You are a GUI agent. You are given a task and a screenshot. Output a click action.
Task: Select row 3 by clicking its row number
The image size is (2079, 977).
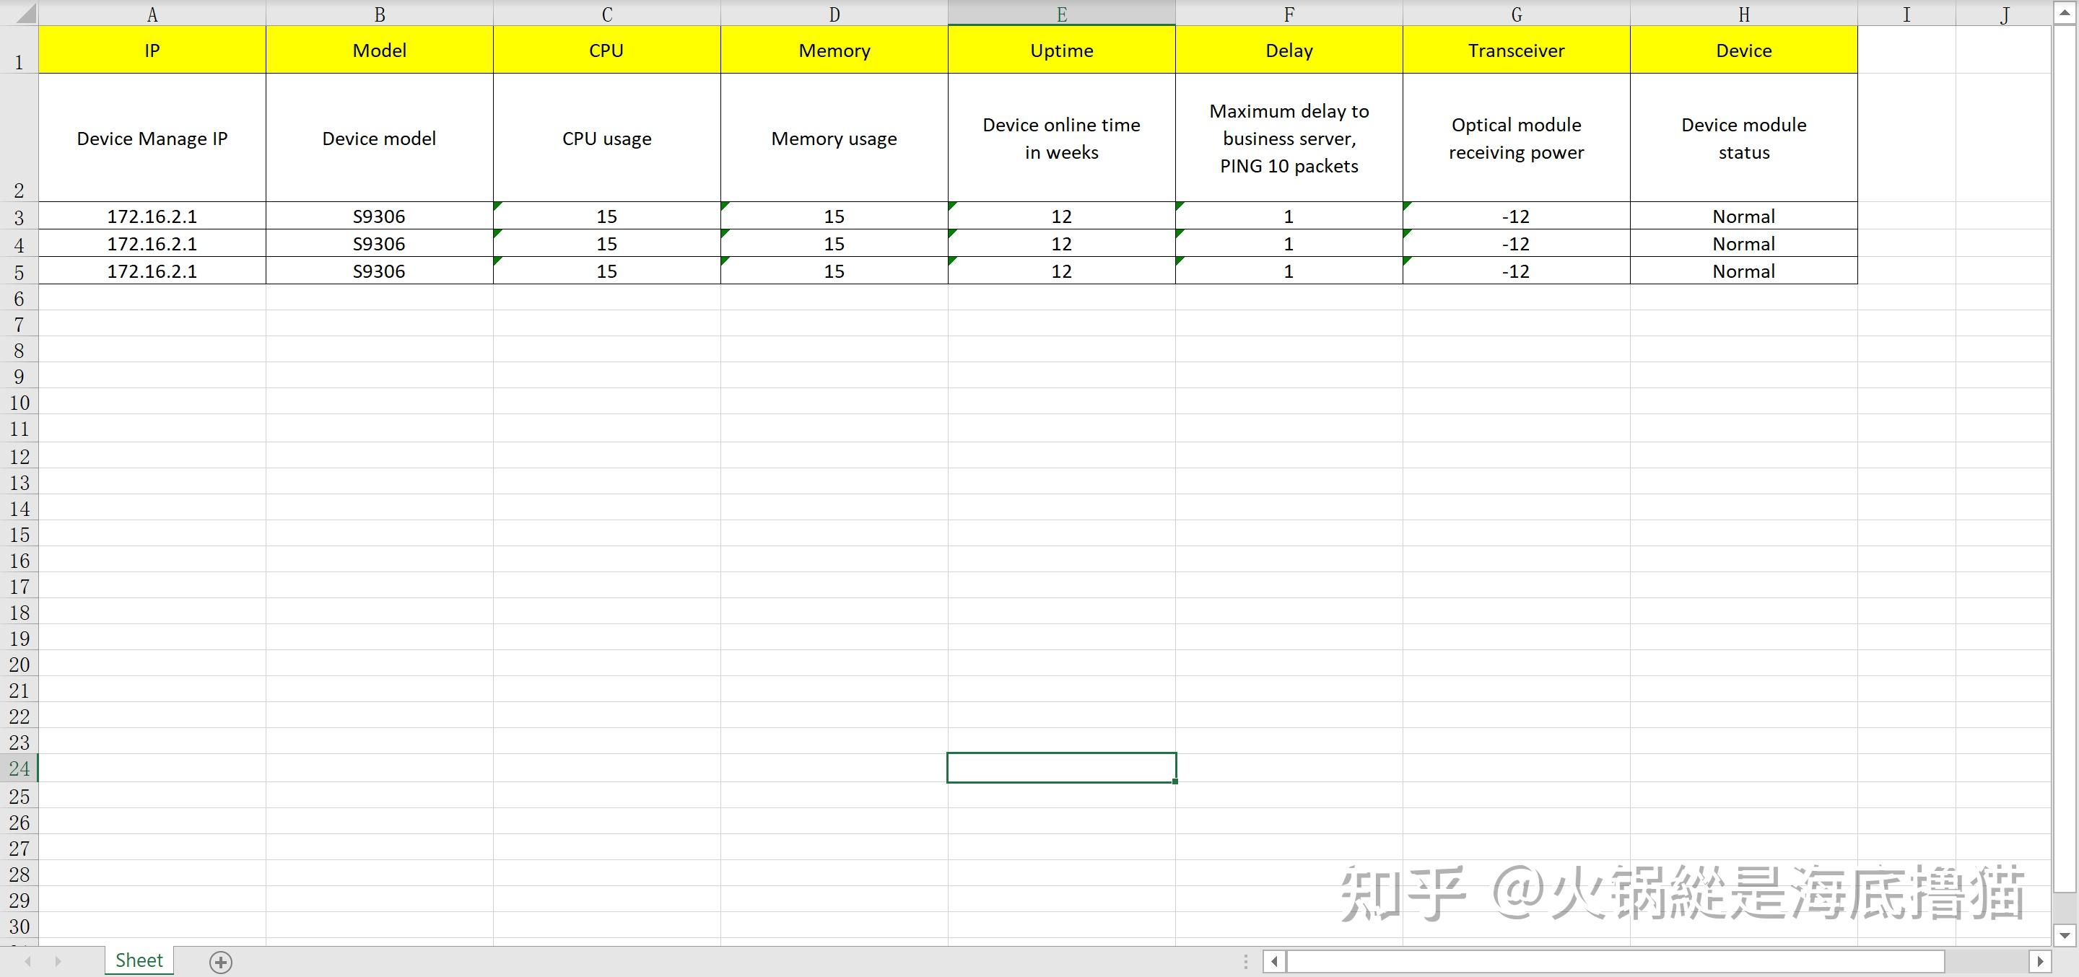[19, 216]
